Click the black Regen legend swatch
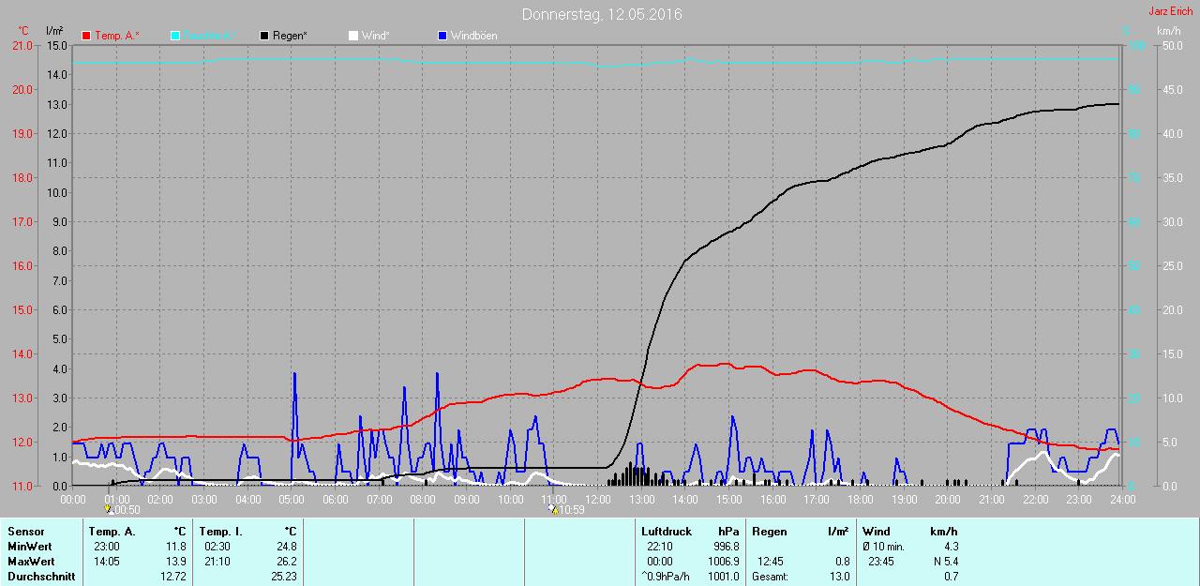Viewport: 1200px width, 586px height. 264,36
